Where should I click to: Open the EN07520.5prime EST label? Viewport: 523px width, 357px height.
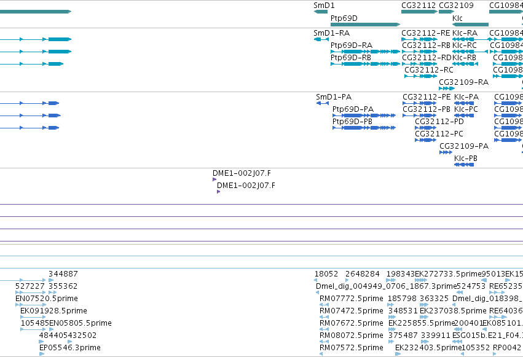47,299
